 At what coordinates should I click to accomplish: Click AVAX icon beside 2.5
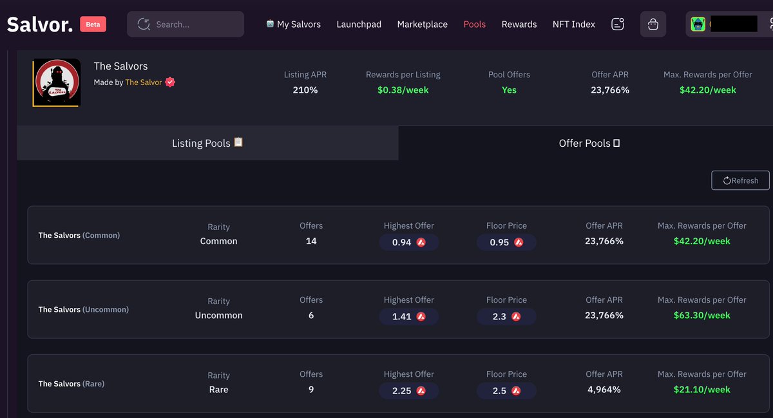pyautogui.click(x=516, y=390)
